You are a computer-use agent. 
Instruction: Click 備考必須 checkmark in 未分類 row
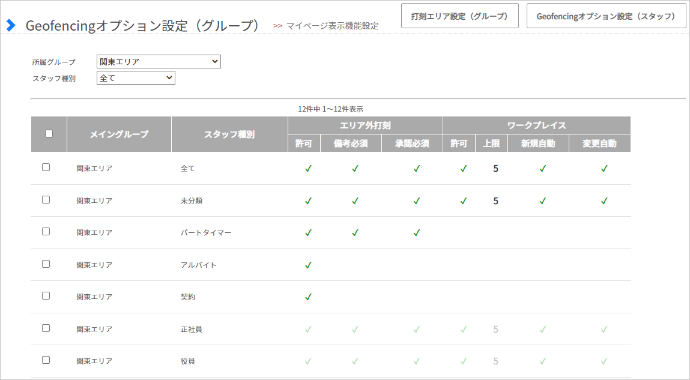tap(355, 201)
